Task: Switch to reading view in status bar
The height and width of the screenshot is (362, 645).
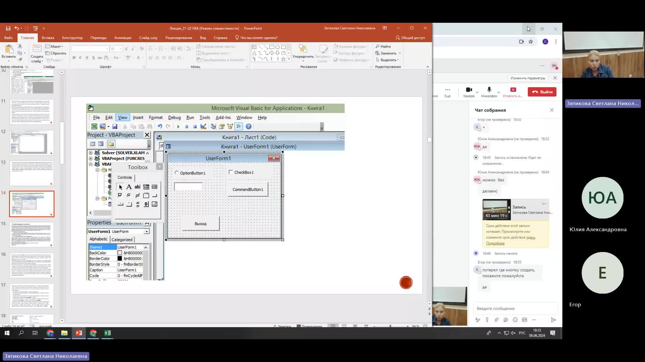Action: (355, 326)
